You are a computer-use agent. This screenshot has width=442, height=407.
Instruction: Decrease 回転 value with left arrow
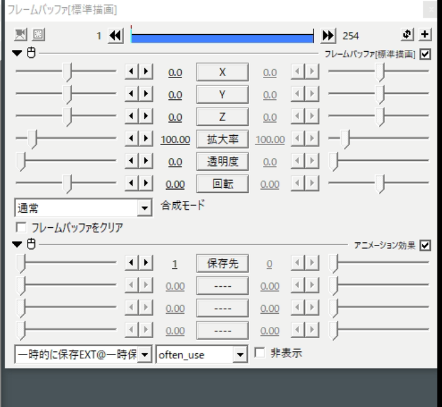131,183
